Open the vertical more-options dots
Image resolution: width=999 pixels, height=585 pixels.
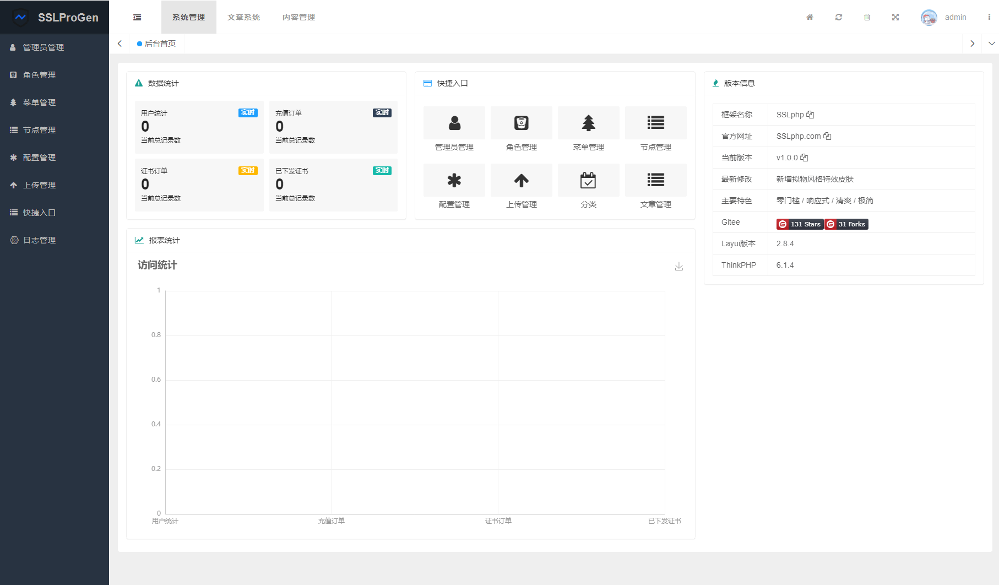coord(989,17)
